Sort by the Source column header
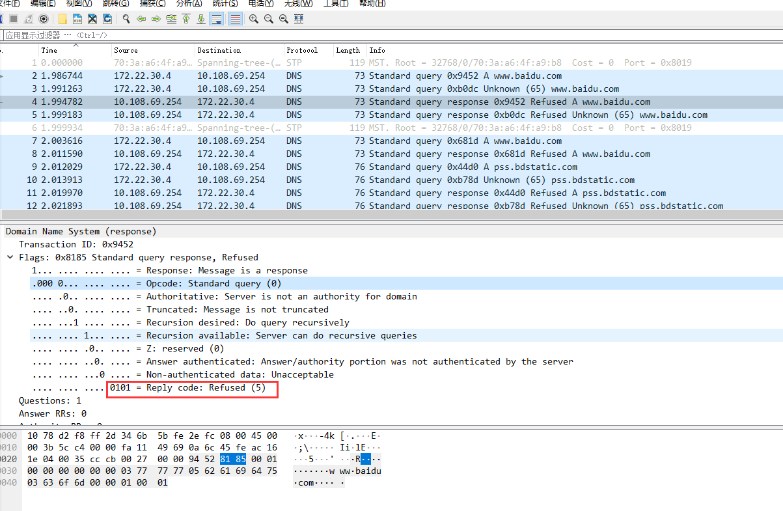783x511 pixels. pyautogui.click(x=126, y=50)
